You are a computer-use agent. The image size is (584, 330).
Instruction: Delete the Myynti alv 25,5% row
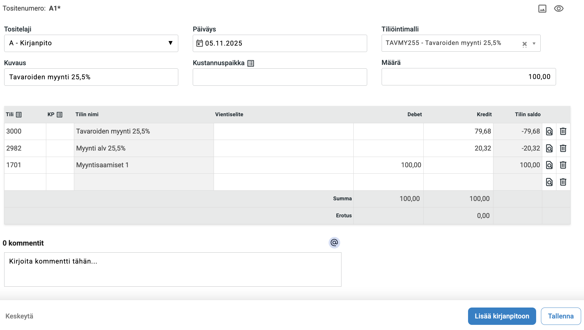click(563, 148)
